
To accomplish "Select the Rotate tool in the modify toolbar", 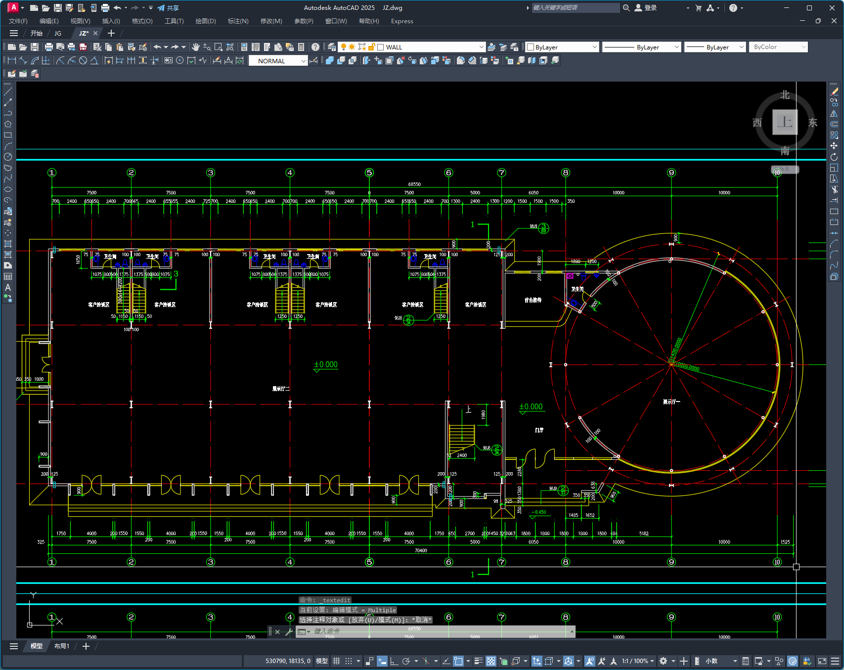I will point(834,157).
